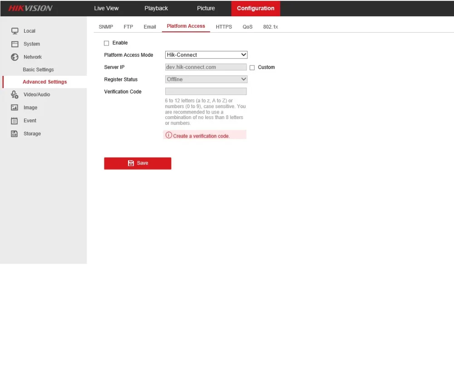Open Local settings in sidebar
454x367 pixels.
[30, 31]
